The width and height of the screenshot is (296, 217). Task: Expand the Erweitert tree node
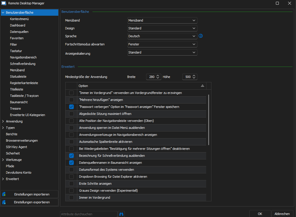(x=3, y=179)
